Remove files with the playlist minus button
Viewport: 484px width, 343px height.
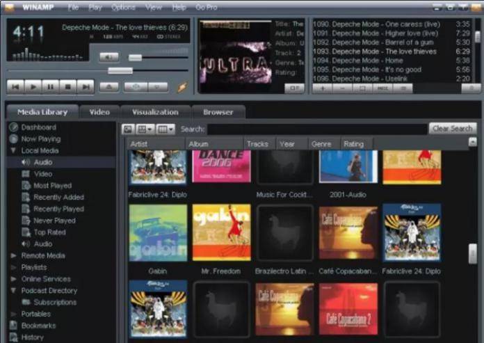point(342,88)
